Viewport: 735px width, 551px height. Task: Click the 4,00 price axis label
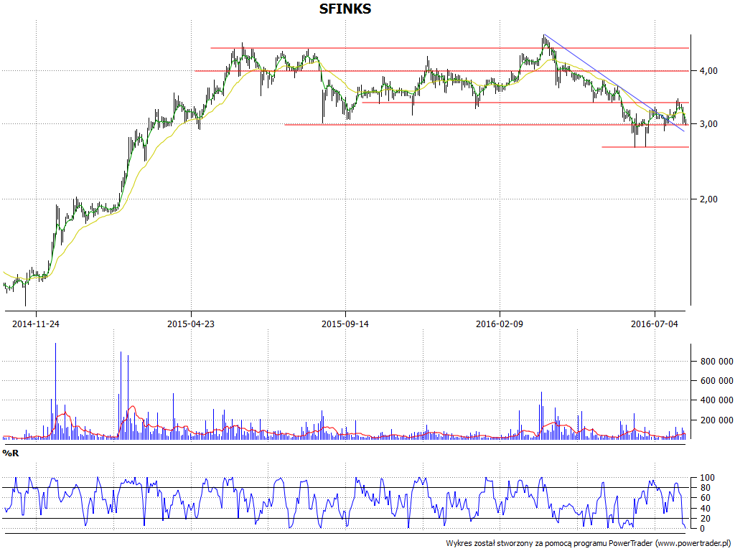tap(707, 71)
